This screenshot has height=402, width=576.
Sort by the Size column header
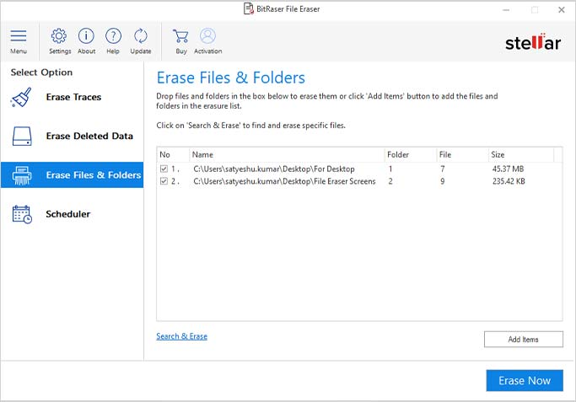coord(521,154)
